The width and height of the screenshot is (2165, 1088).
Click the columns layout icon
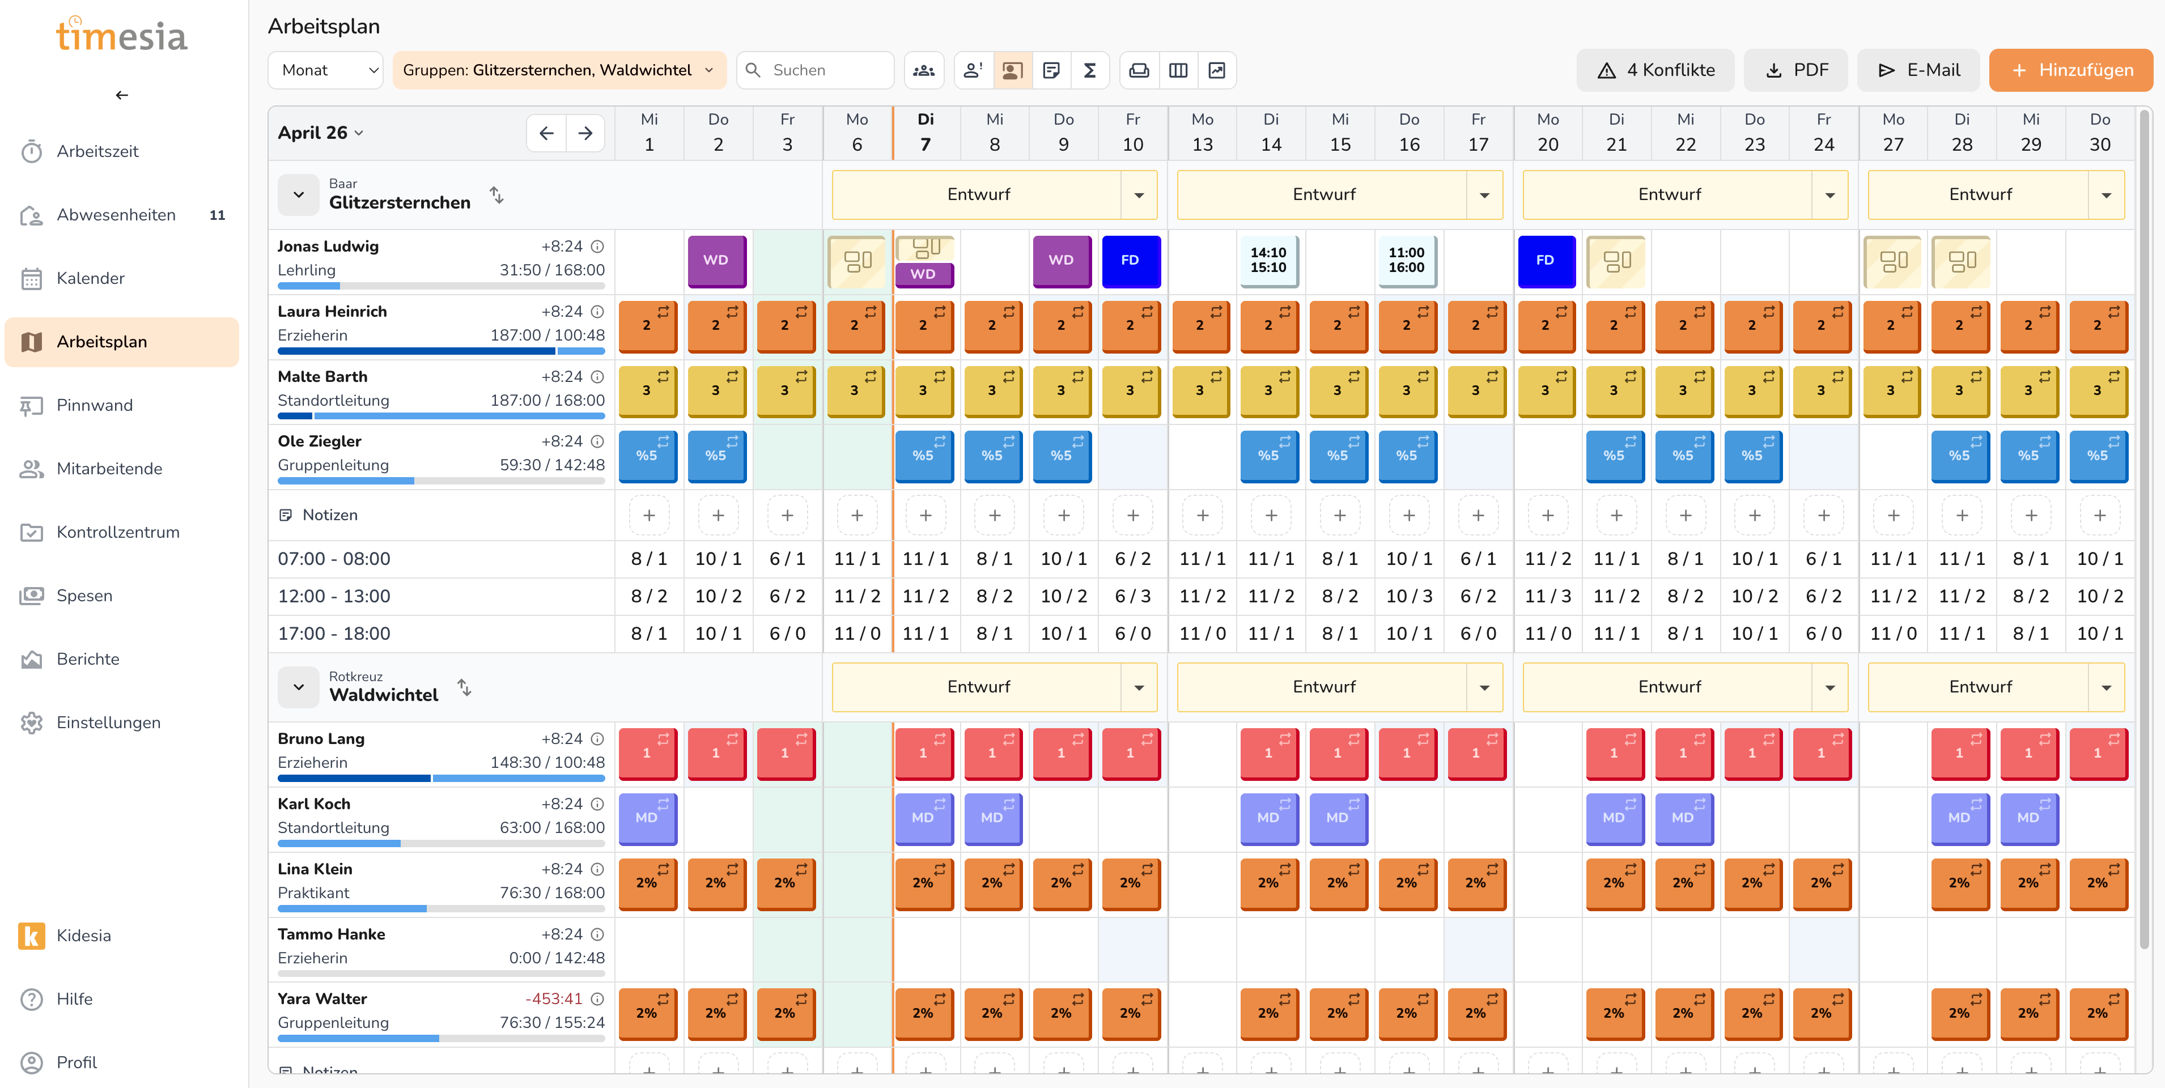click(1178, 71)
